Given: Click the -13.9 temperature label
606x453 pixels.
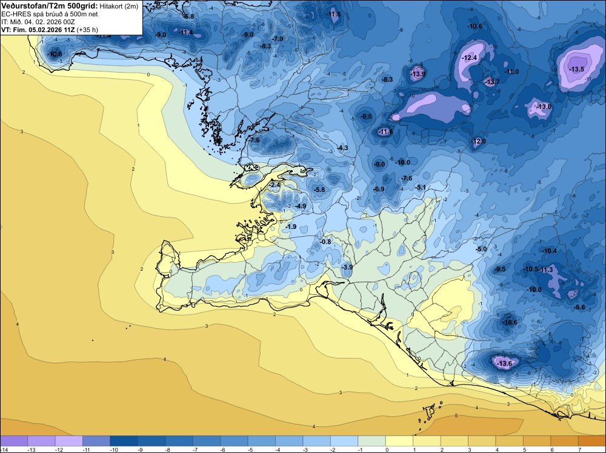Looking at the screenshot, I should (x=418, y=74).
